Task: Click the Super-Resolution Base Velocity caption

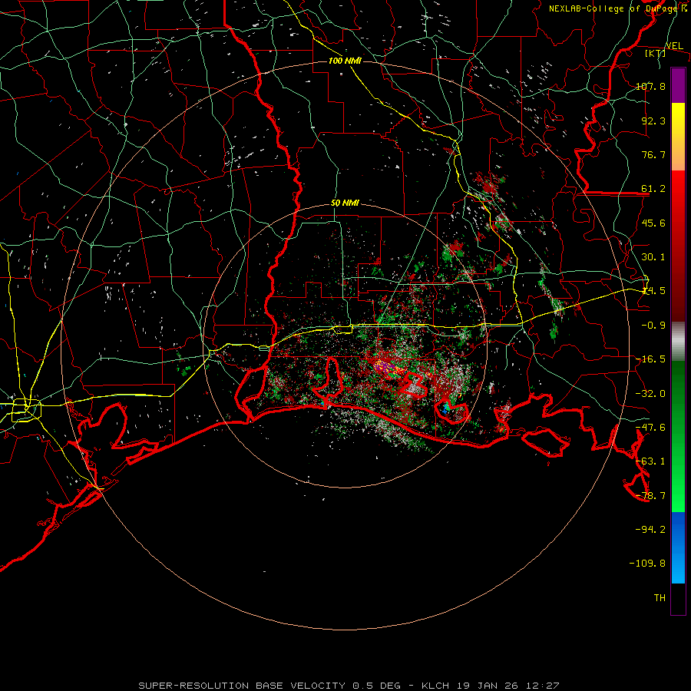Action: (x=349, y=686)
